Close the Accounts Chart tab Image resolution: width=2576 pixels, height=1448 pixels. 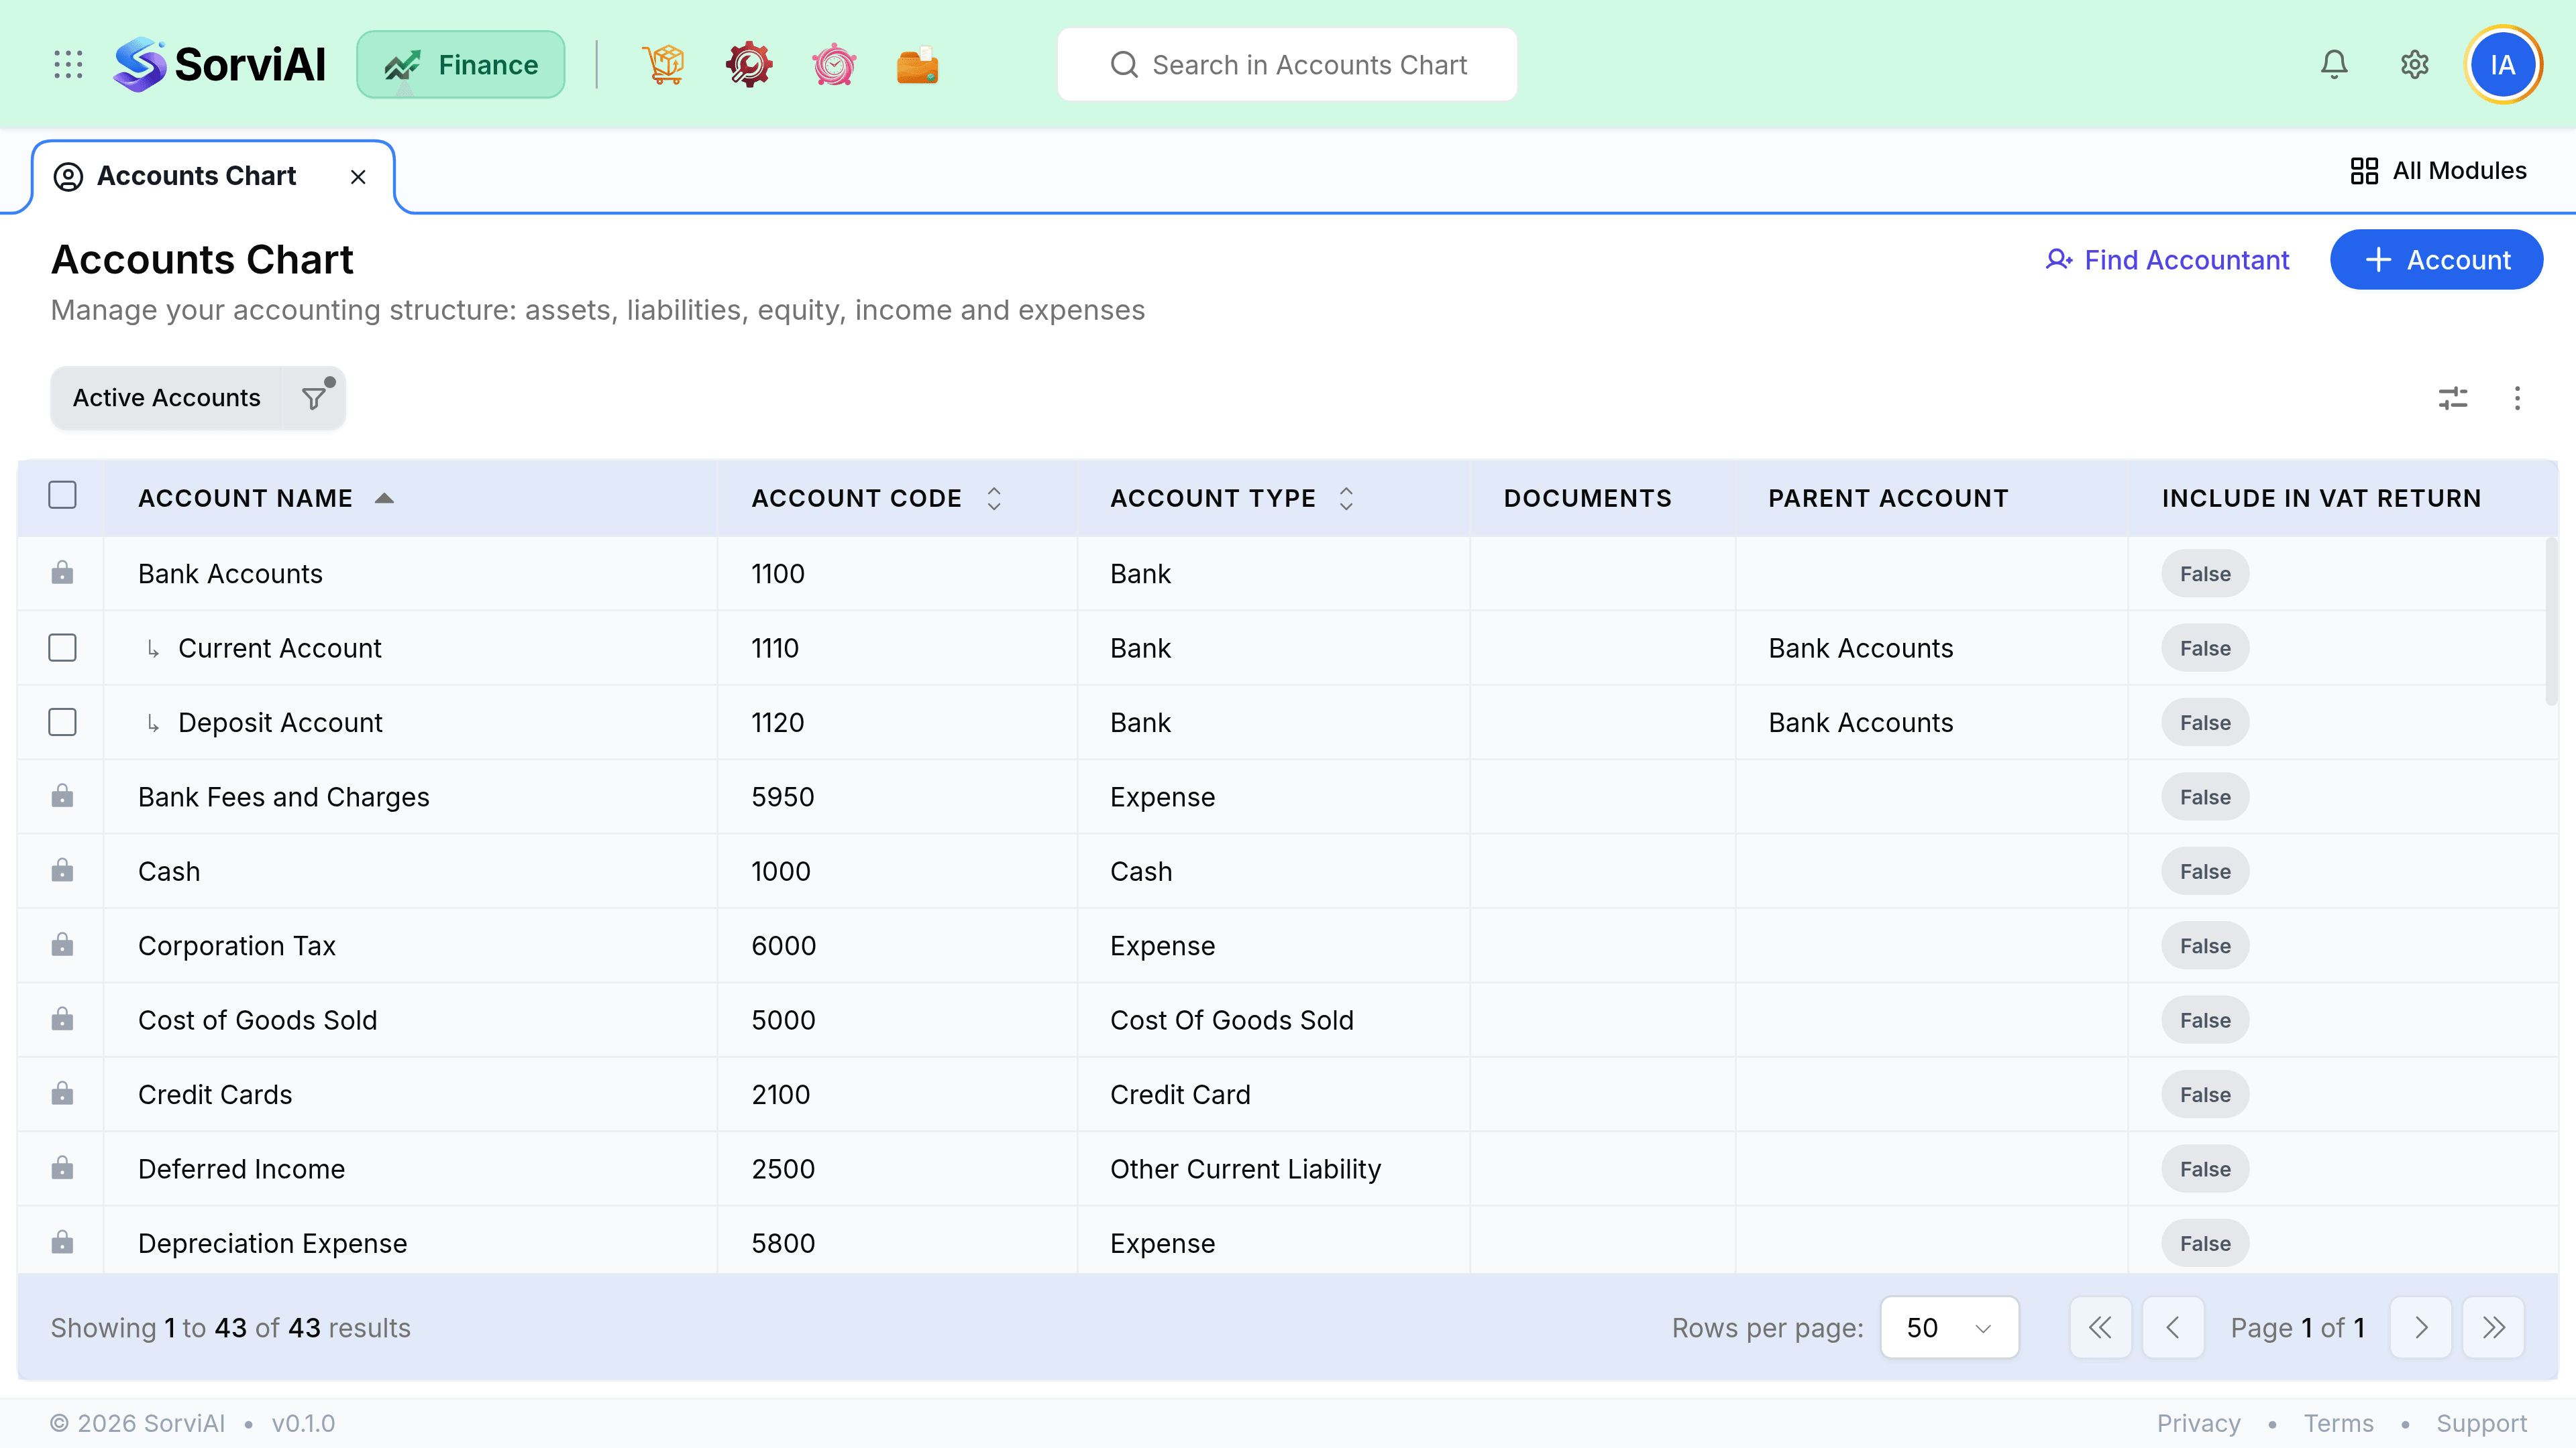pos(358,177)
